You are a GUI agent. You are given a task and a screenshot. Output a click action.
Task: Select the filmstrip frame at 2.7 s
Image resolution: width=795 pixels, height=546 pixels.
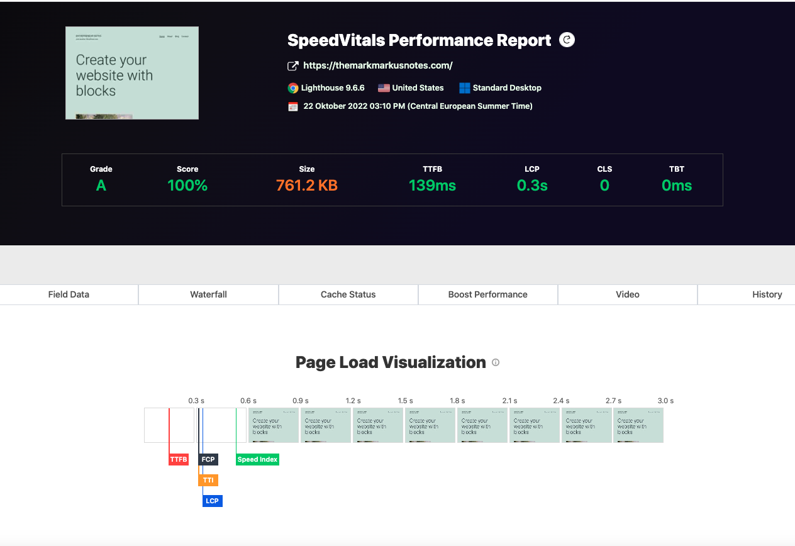638,425
